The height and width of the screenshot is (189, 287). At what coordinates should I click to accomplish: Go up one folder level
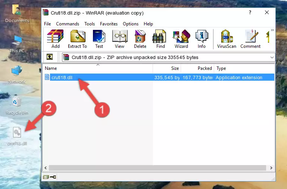point(50,57)
